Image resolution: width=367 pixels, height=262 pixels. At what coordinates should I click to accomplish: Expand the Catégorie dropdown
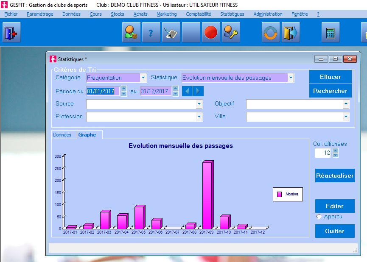[x=143, y=78]
